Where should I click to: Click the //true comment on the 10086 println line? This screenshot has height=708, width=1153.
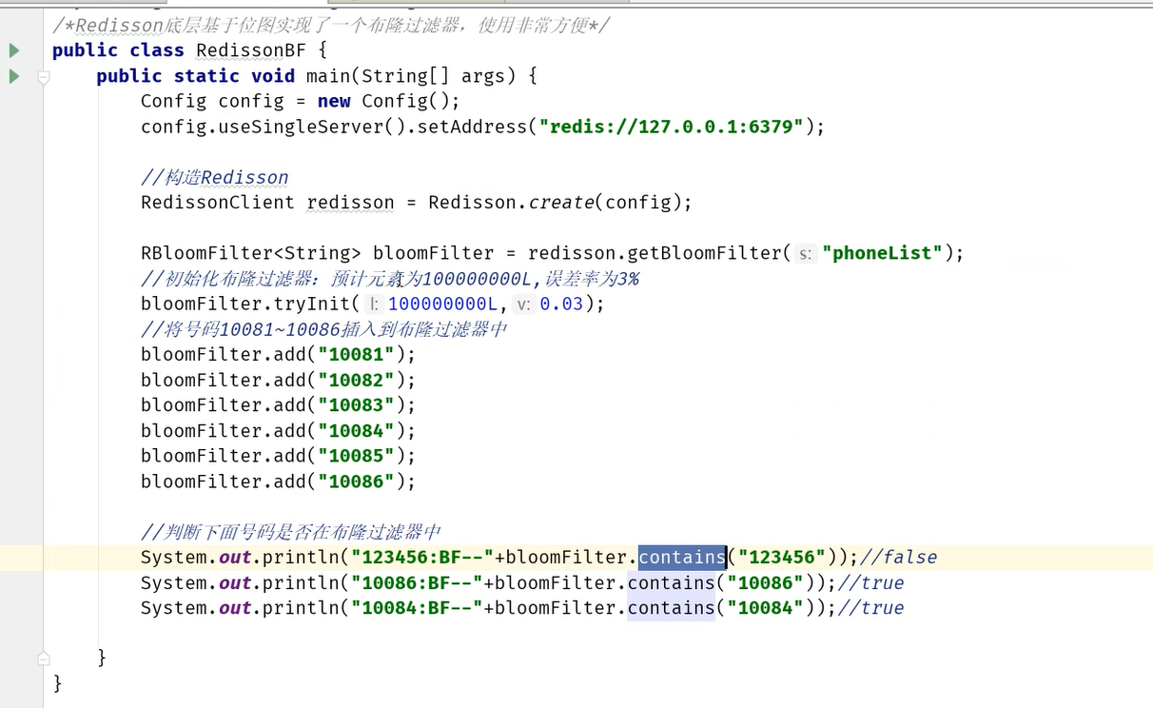pyautogui.click(x=870, y=582)
